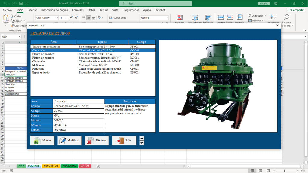308x173 pixels.
Task: Click spin button down arrow
Action: 142,143
